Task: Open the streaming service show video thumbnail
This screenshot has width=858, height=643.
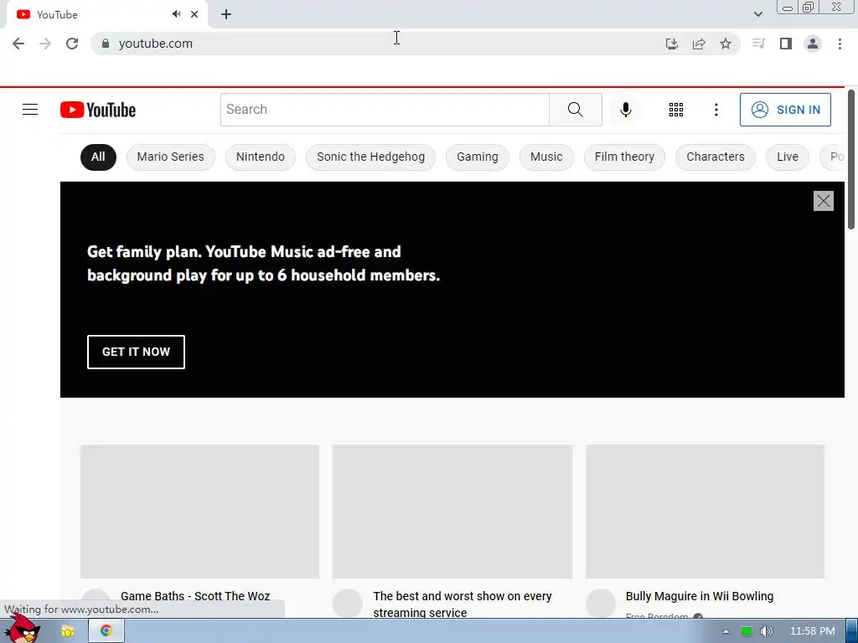Action: tap(452, 512)
